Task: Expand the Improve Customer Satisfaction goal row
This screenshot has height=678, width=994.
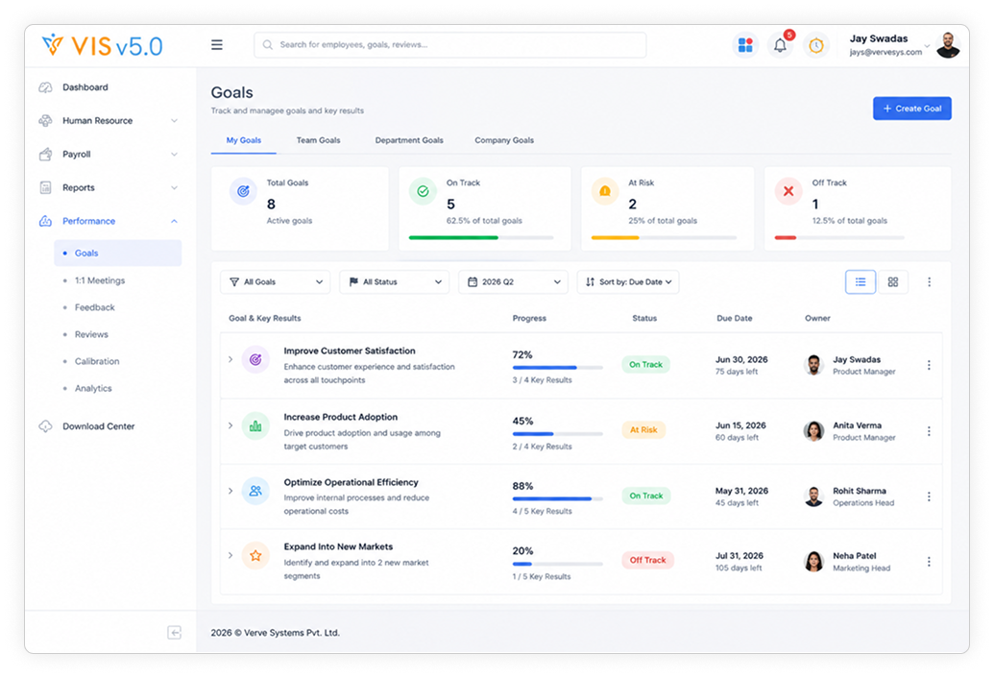Action: click(x=230, y=359)
